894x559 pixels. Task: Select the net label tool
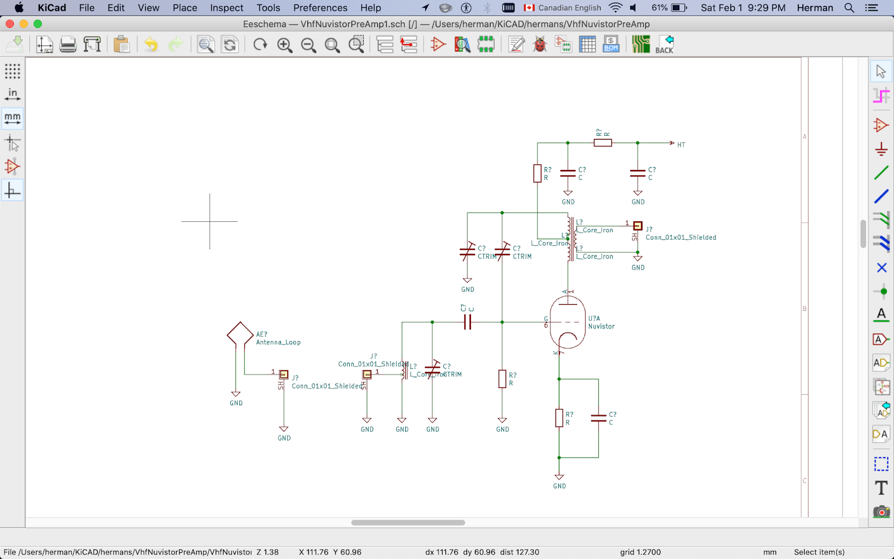pyautogui.click(x=881, y=315)
